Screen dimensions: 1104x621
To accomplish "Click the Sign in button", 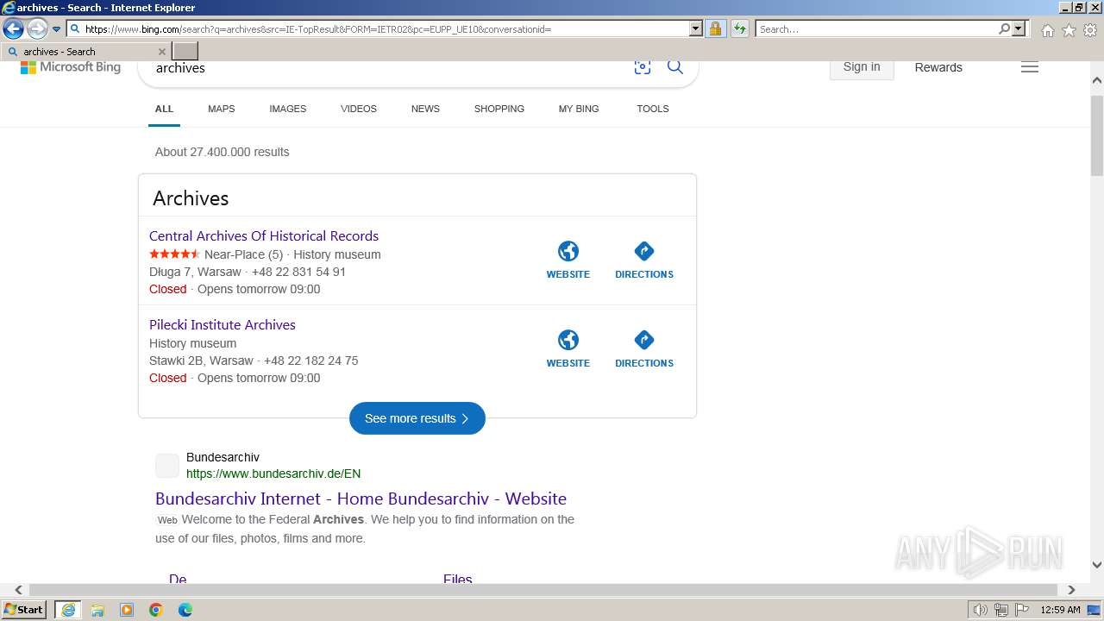I will pyautogui.click(x=862, y=67).
